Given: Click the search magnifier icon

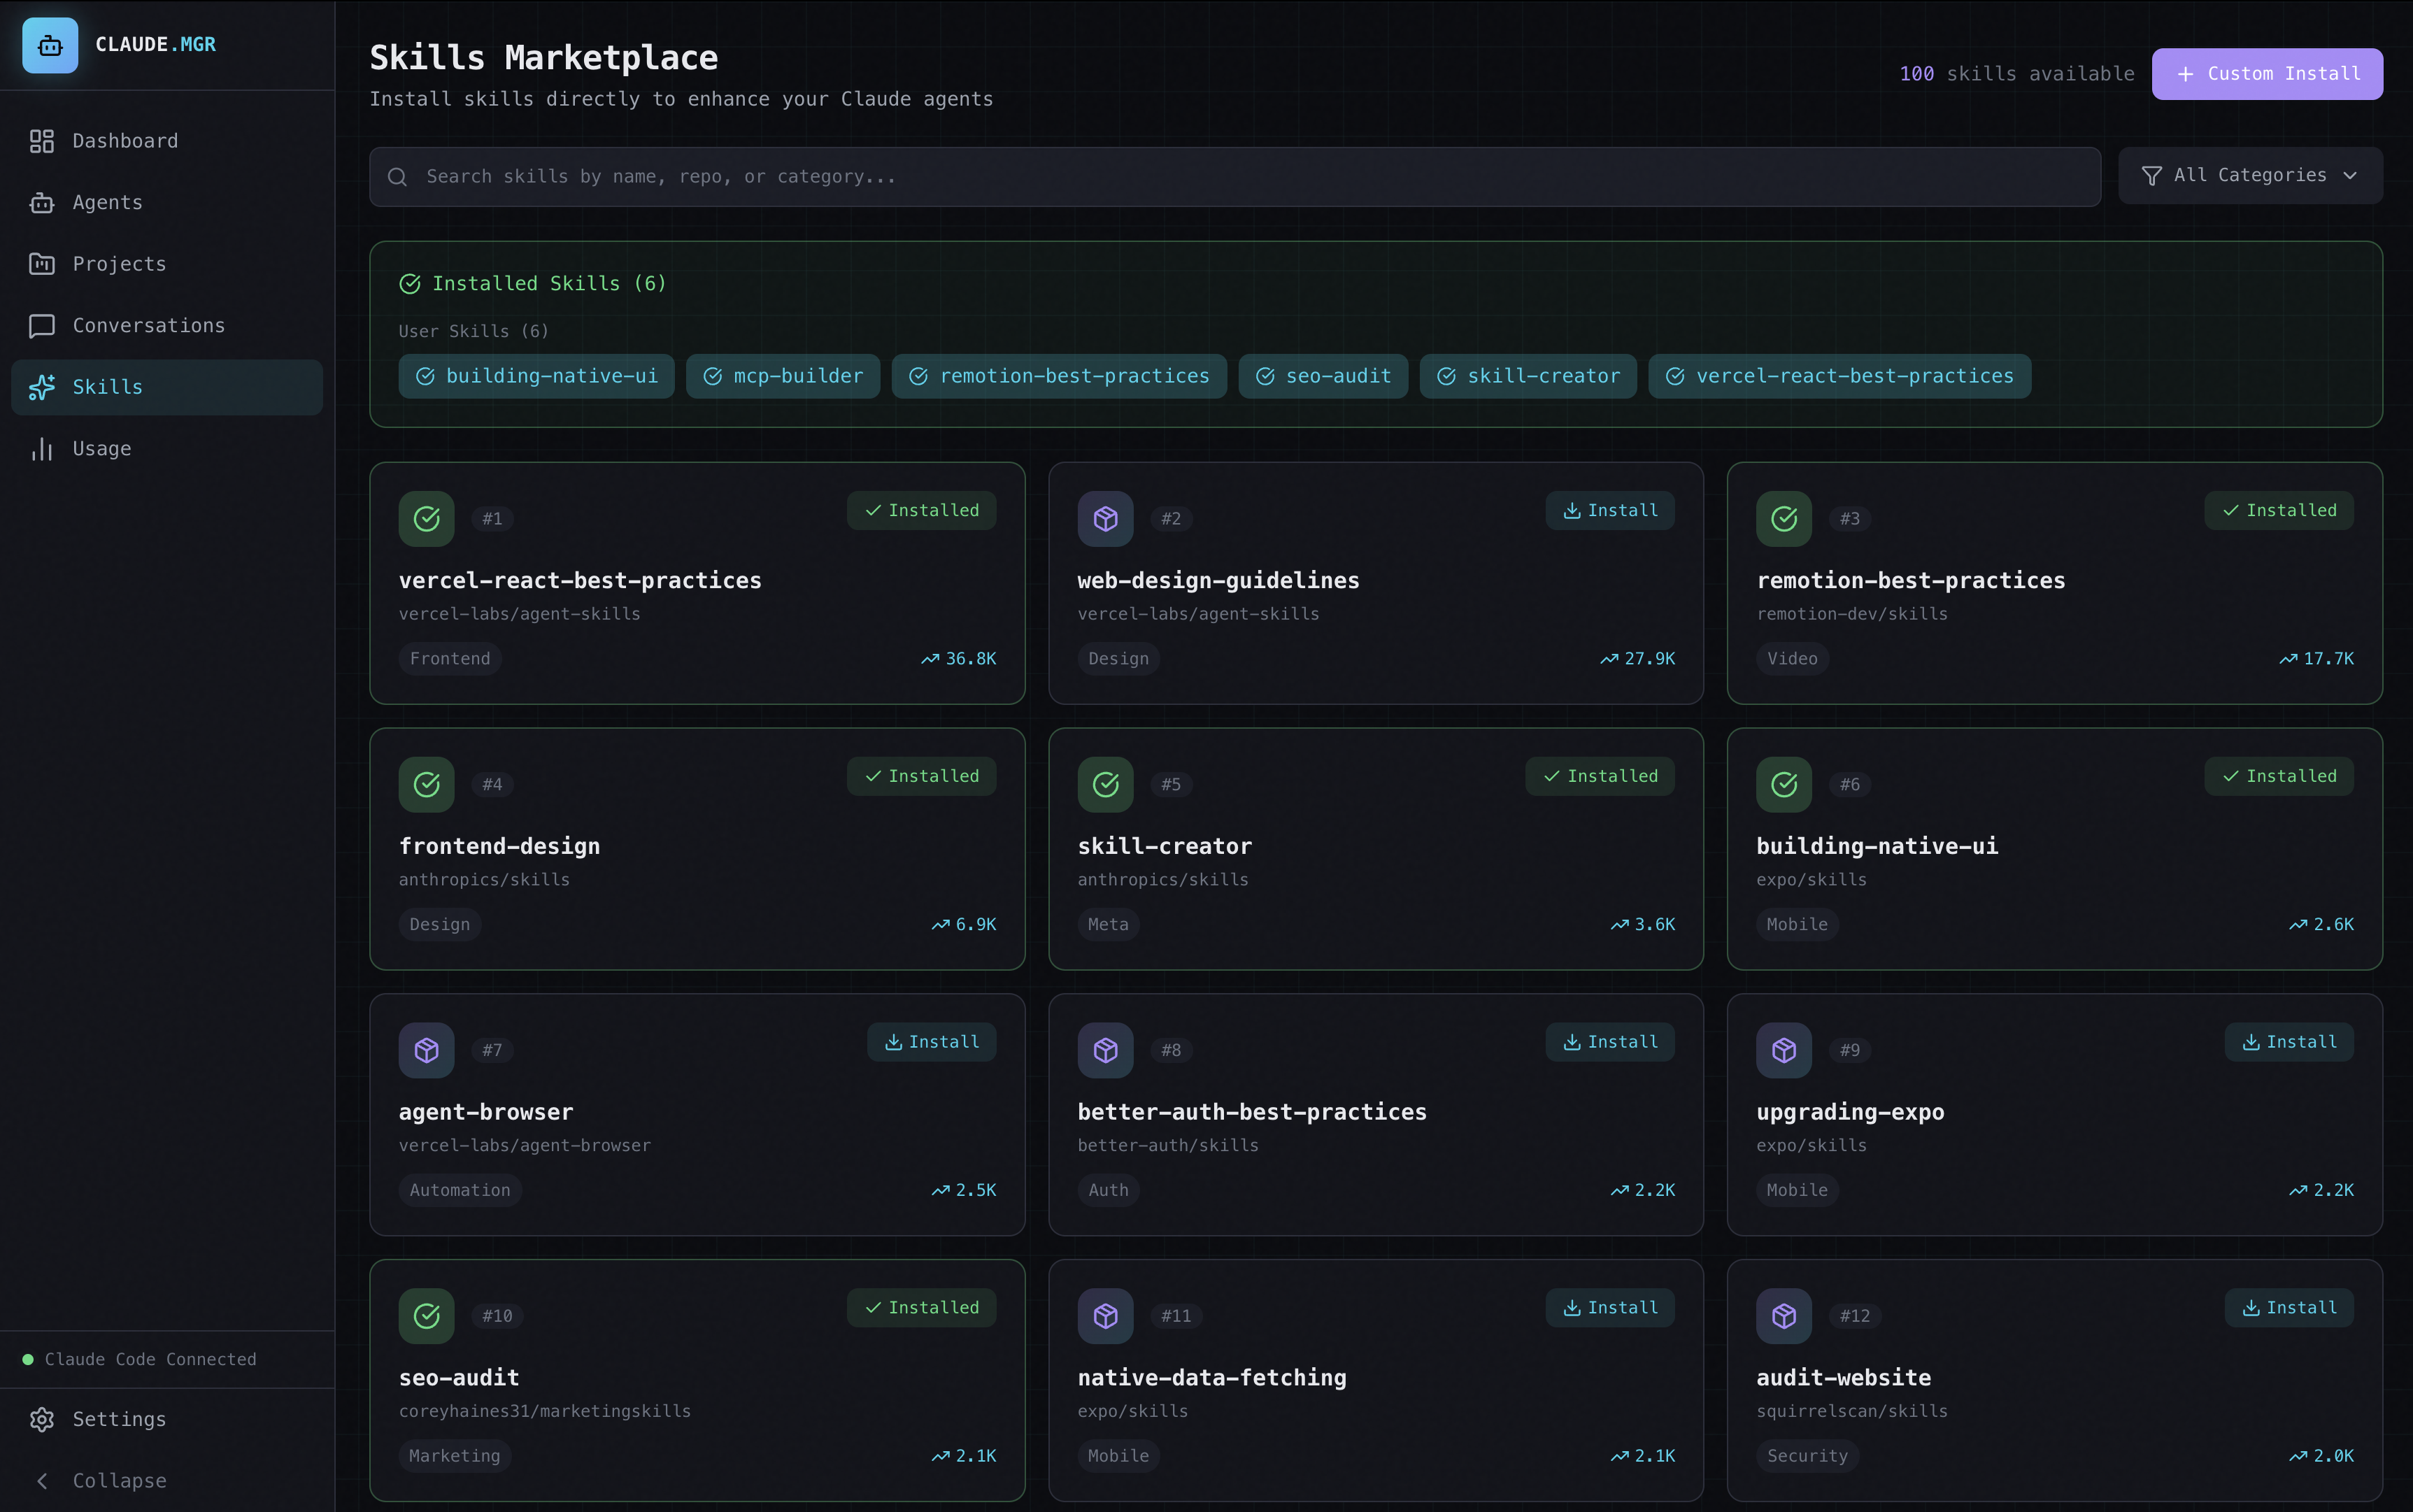Looking at the screenshot, I should tap(398, 176).
